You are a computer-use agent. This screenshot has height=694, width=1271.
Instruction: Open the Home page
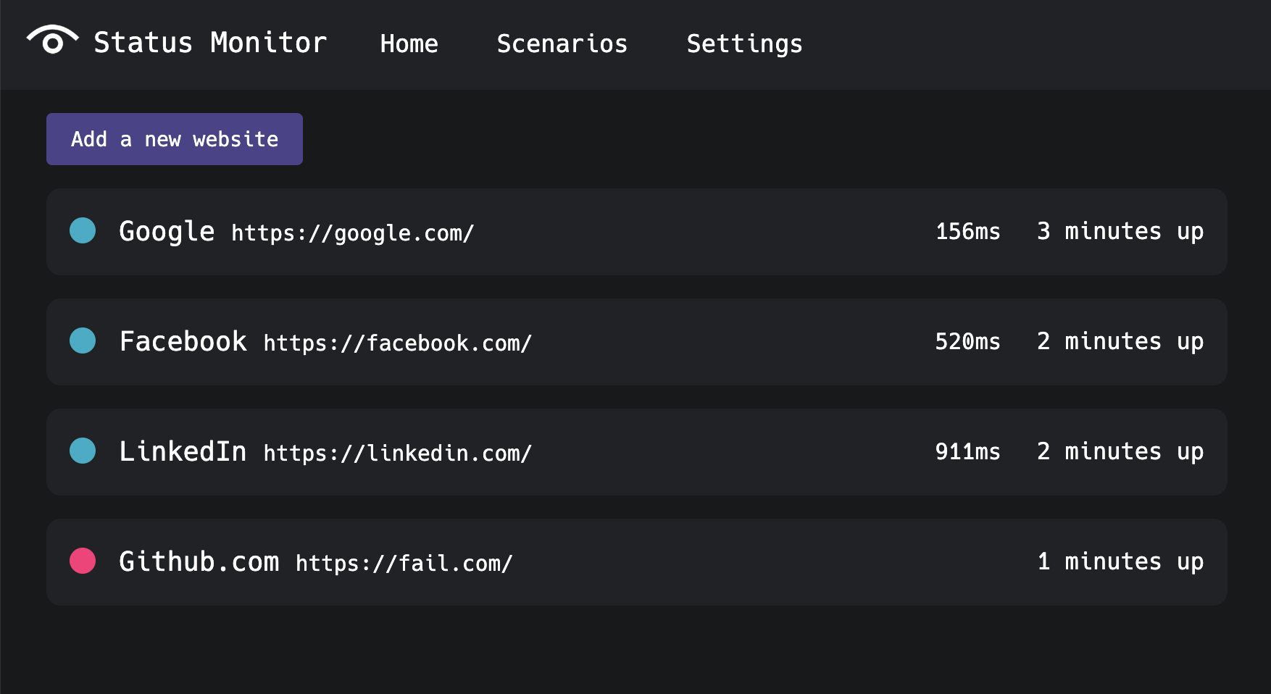pos(409,43)
